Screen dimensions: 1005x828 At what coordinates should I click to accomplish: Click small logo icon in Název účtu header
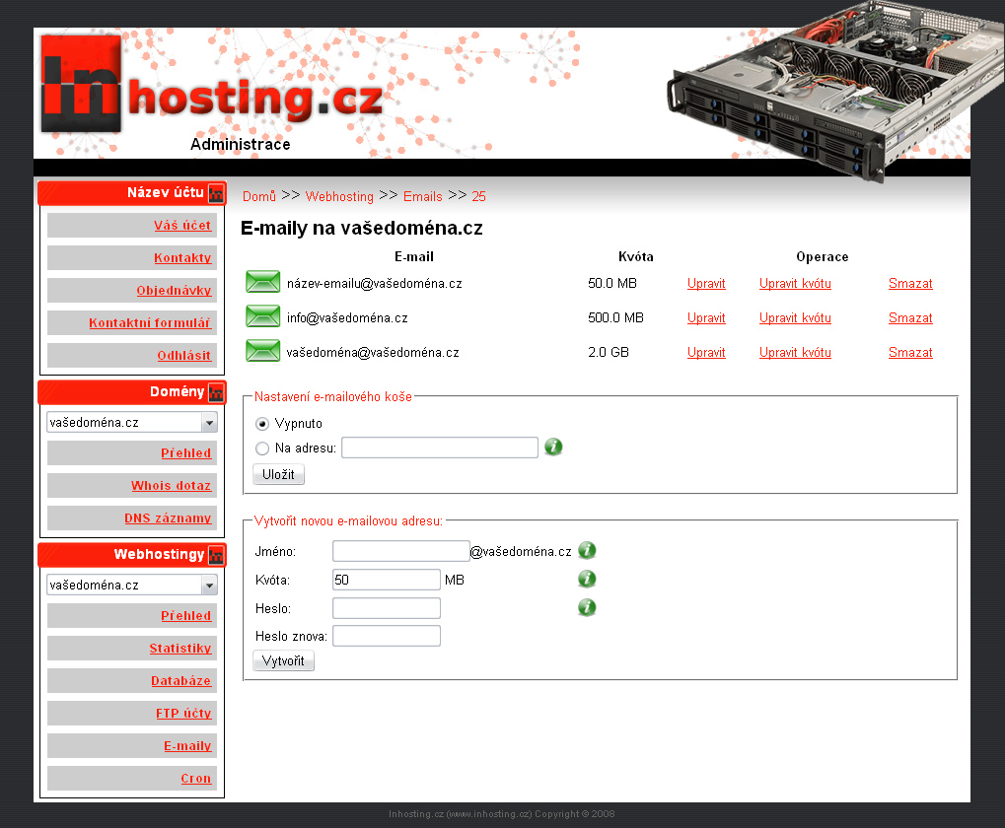[x=217, y=193]
